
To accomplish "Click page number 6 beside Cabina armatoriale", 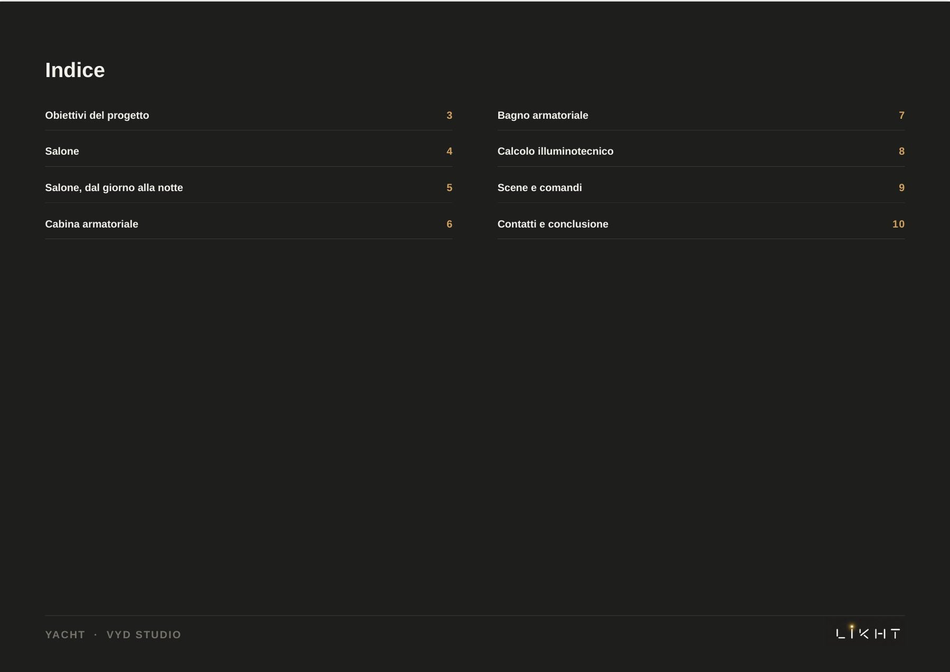I will (x=449, y=224).
